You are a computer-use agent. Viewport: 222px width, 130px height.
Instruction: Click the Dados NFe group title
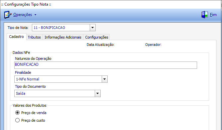21,53
